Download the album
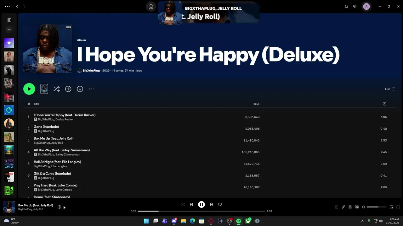Screen dimensions: 403x226 tap(80, 89)
